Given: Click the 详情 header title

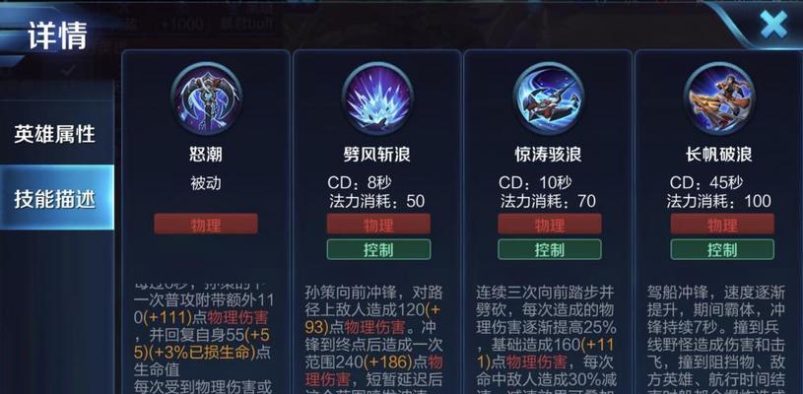Looking at the screenshot, I should coord(57,35).
